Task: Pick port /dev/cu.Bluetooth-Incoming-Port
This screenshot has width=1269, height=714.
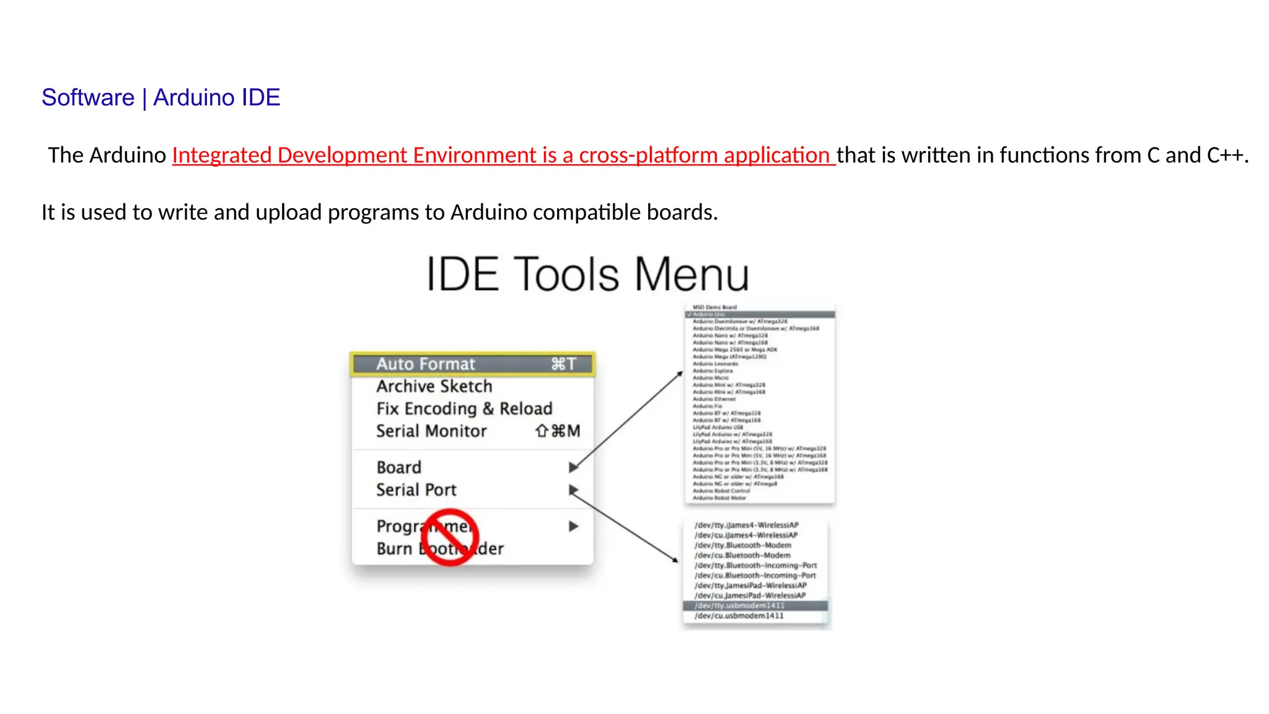Action: click(x=755, y=575)
